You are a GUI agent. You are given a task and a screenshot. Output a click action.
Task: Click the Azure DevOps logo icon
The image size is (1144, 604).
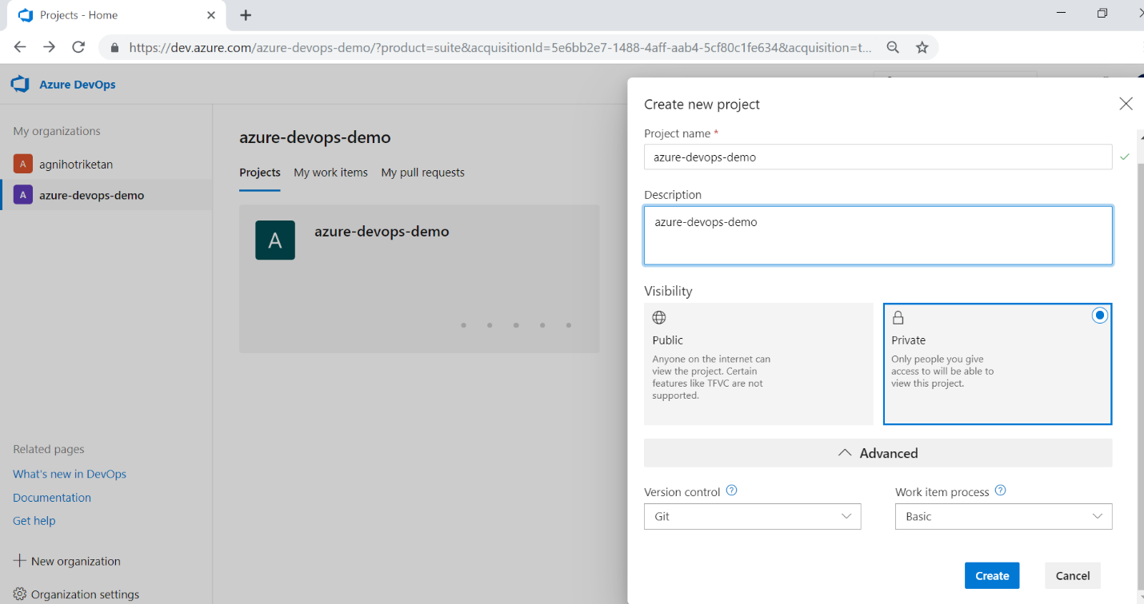point(19,84)
